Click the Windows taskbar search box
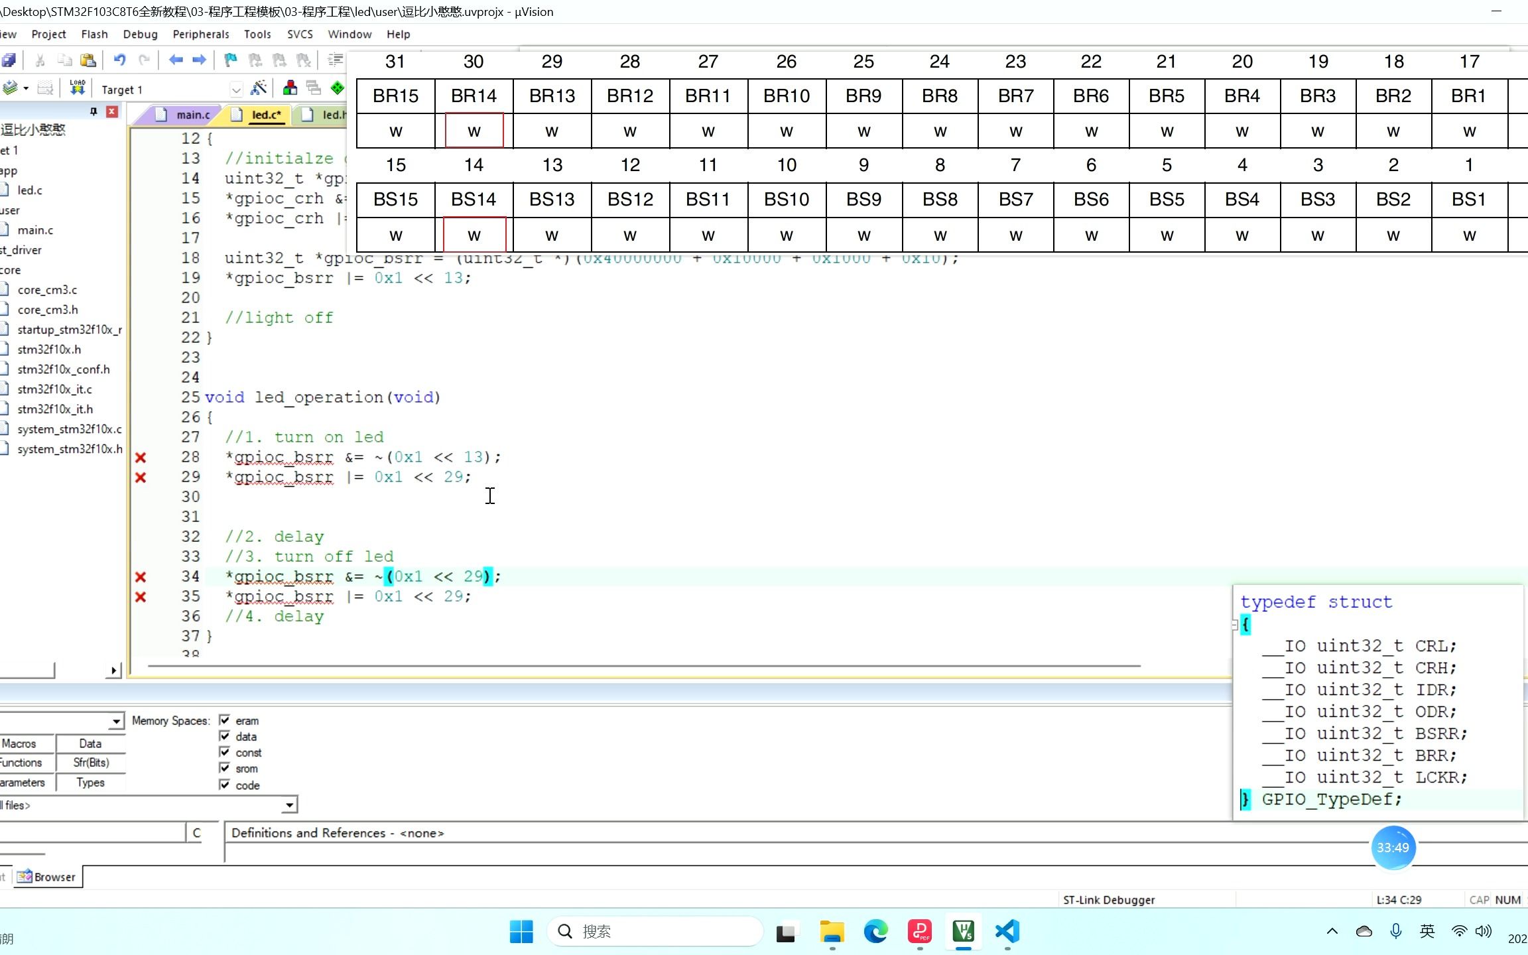This screenshot has height=955, width=1528. (655, 932)
